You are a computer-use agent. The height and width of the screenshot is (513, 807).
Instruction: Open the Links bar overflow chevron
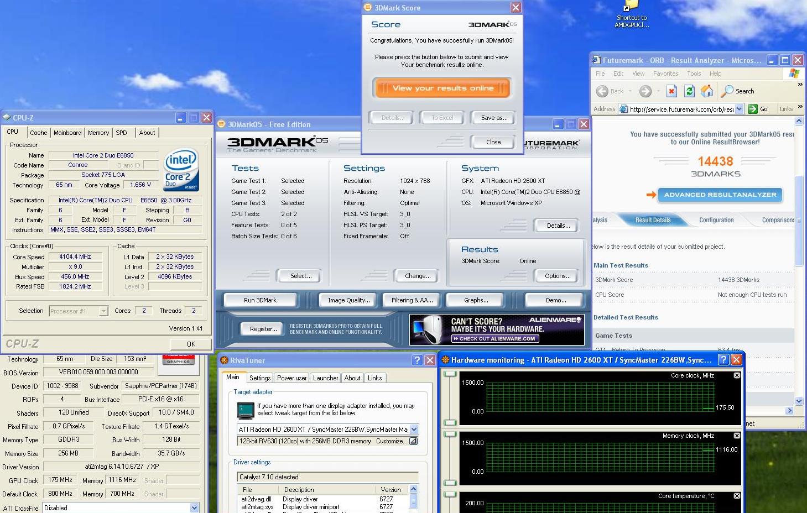[800, 107]
